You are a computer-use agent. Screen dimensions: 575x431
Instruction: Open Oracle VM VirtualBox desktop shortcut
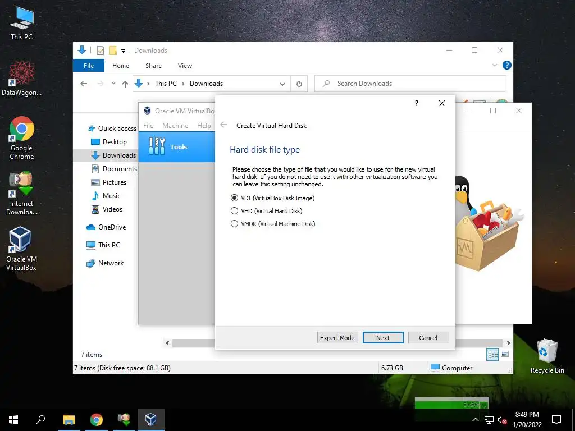21,249
